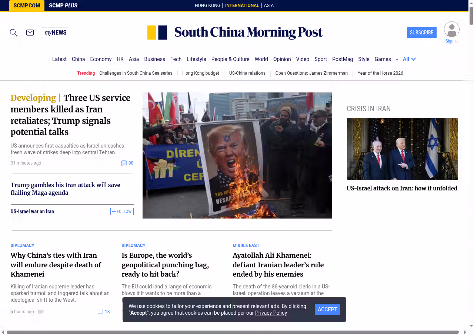Image resolution: width=474 pixels, height=335 pixels.
Task: Open the myNEWS logo button
Action: pos(56,33)
